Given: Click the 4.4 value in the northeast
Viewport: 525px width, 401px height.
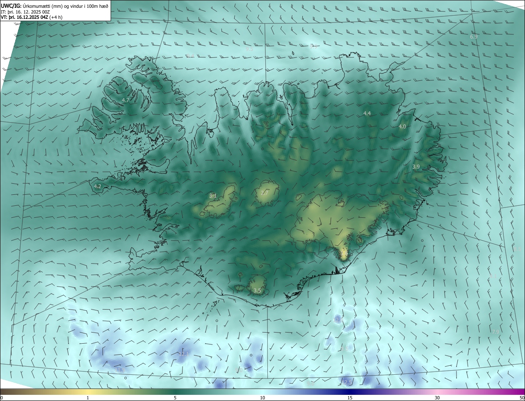Looking at the screenshot, I should 367,113.
